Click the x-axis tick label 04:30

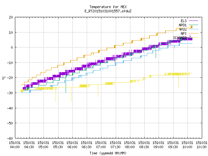[x=29, y=147]
